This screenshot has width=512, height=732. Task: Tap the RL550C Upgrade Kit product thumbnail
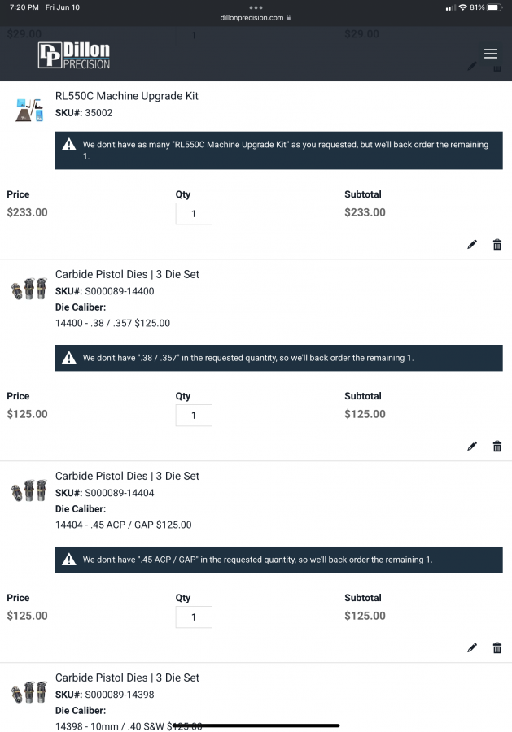(29, 109)
